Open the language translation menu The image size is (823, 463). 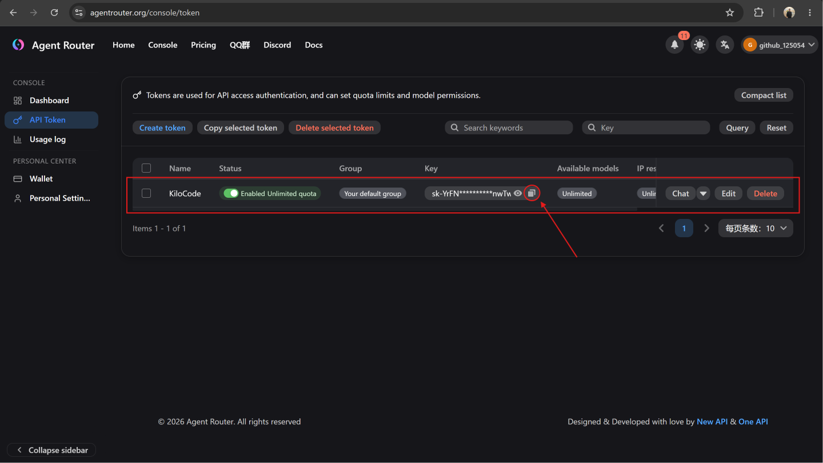(x=725, y=45)
